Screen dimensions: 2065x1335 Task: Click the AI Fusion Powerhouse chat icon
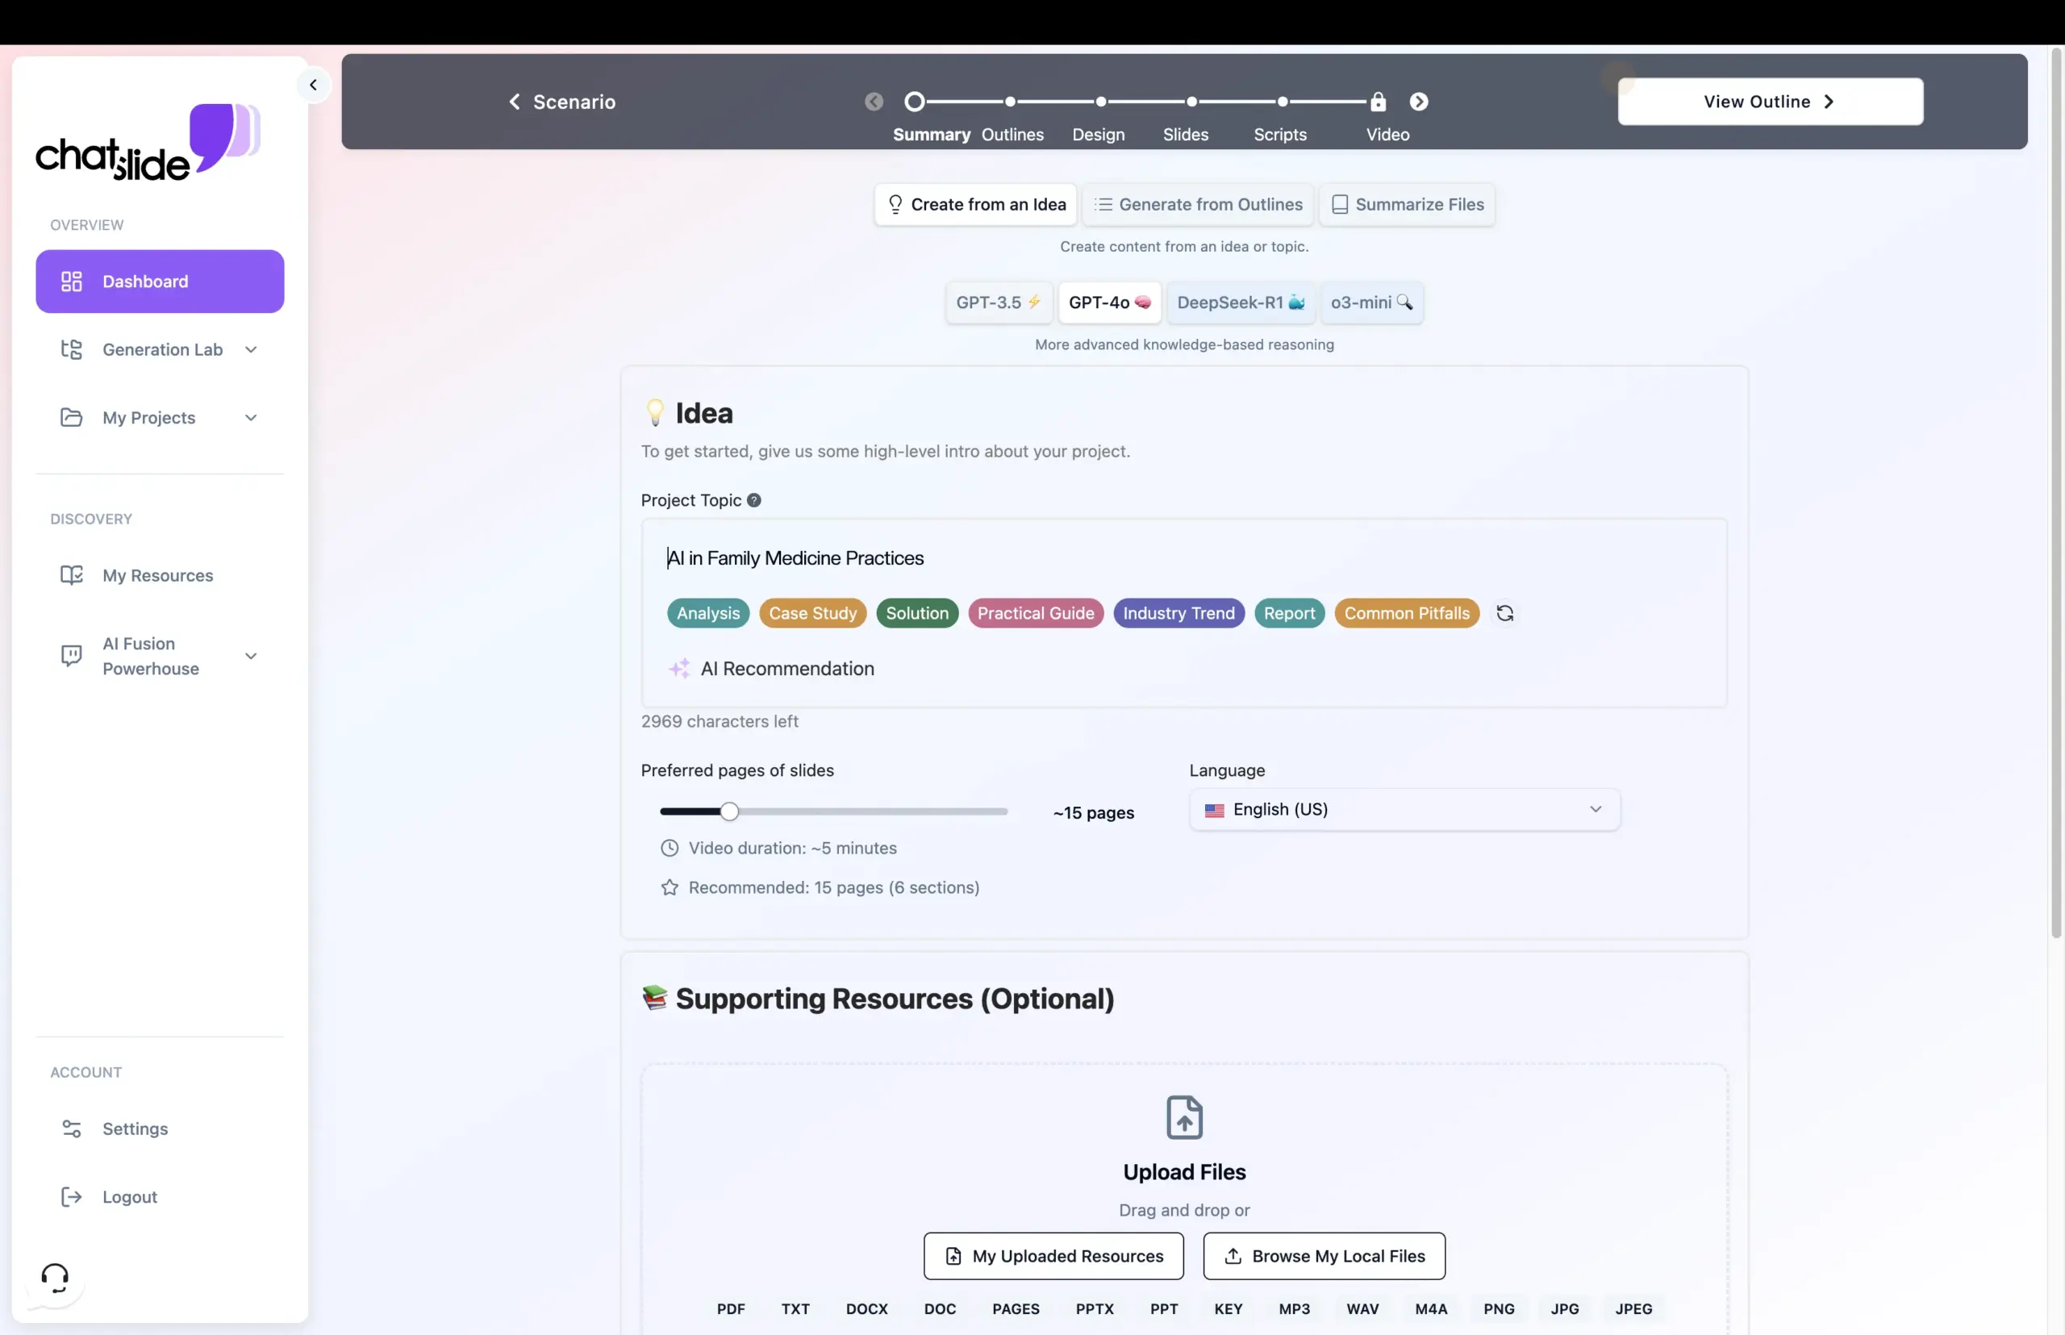pos(71,657)
